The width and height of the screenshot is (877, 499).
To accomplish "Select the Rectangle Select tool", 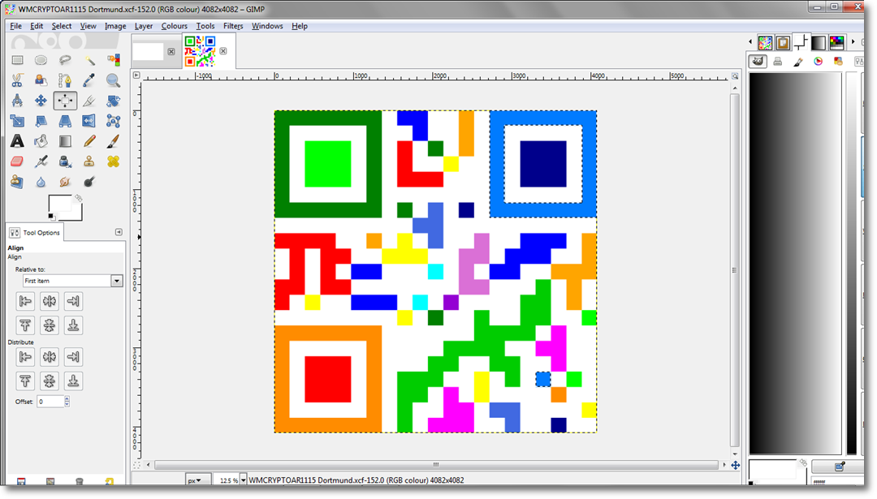I will [17, 60].
